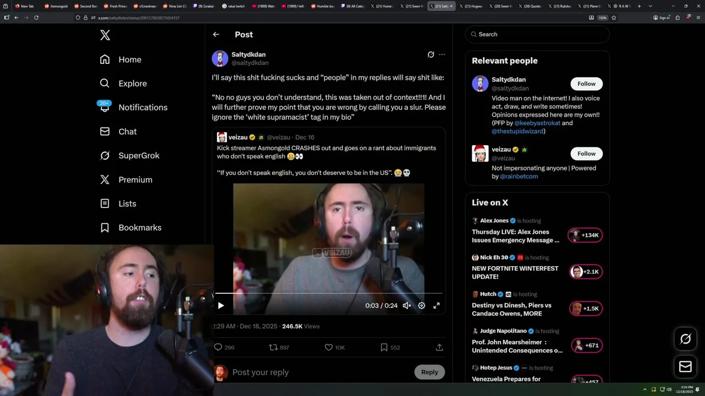Share the post via the share icon
The height and width of the screenshot is (396, 705).
[439, 347]
